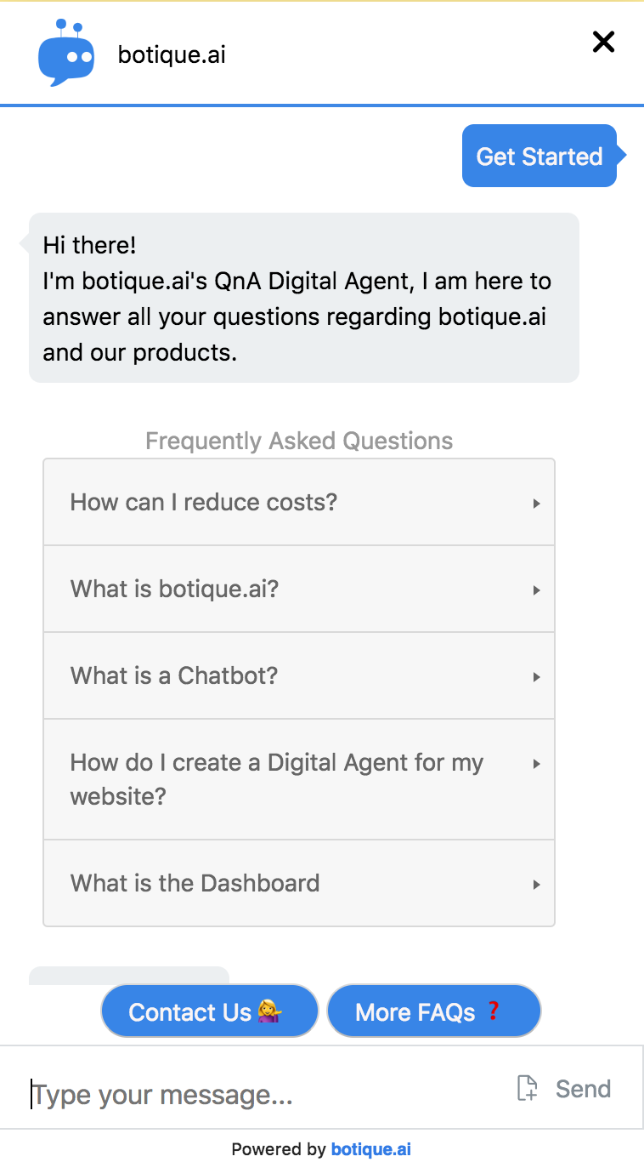This screenshot has width=644, height=1162.
Task: Open the 'Powered by botique.ai' link
Action: [370, 1149]
